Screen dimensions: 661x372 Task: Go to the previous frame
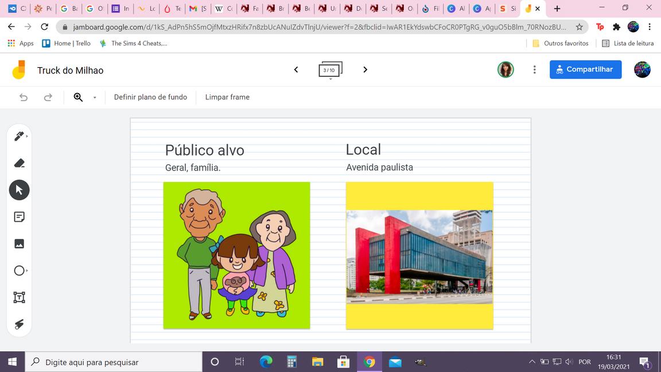point(296,69)
